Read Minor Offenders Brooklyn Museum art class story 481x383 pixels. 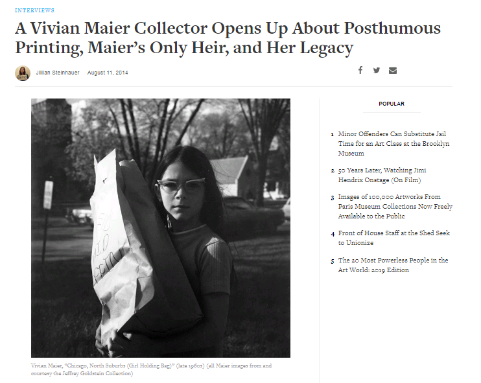coord(394,143)
